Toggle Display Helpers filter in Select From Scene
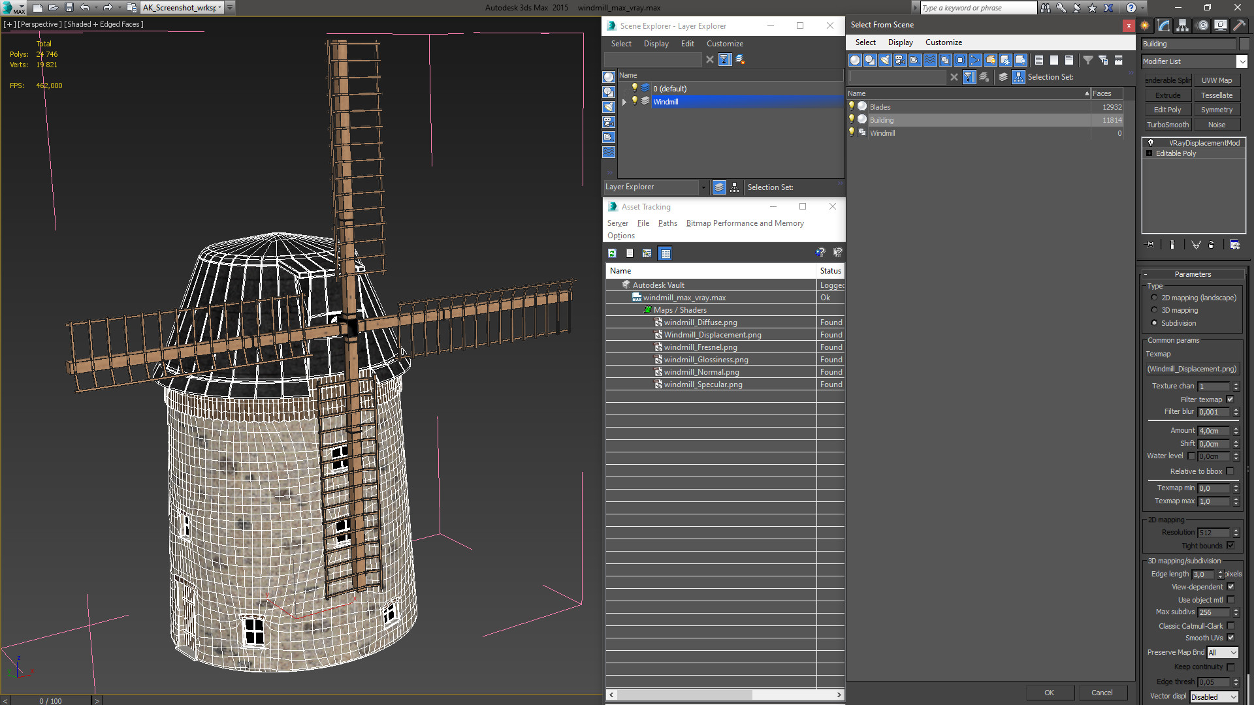The height and width of the screenshot is (705, 1254). (915, 60)
